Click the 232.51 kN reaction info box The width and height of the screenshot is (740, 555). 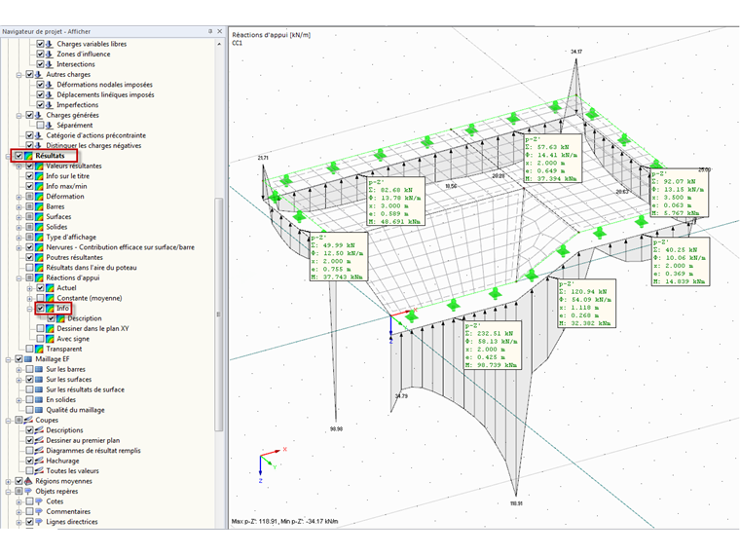pyautogui.click(x=491, y=345)
